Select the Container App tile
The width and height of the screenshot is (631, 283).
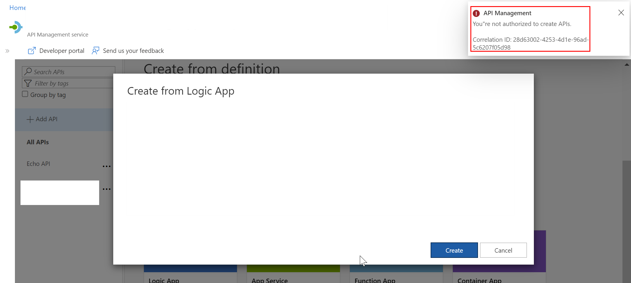point(499,257)
